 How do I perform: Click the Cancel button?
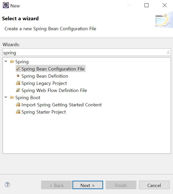tap(154, 185)
